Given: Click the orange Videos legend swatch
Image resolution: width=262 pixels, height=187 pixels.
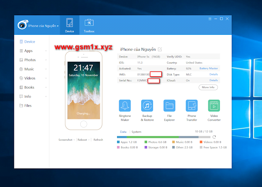Looking at the screenshot, I should (x=201, y=142).
